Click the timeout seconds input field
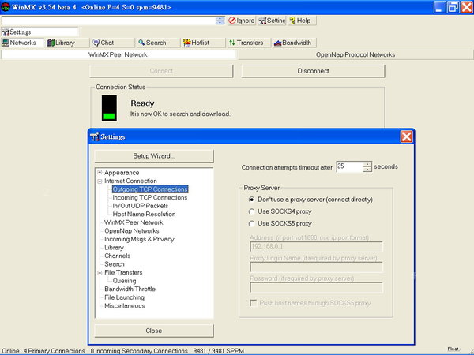The height and width of the screenshot is (355, 474). [349, 166]
